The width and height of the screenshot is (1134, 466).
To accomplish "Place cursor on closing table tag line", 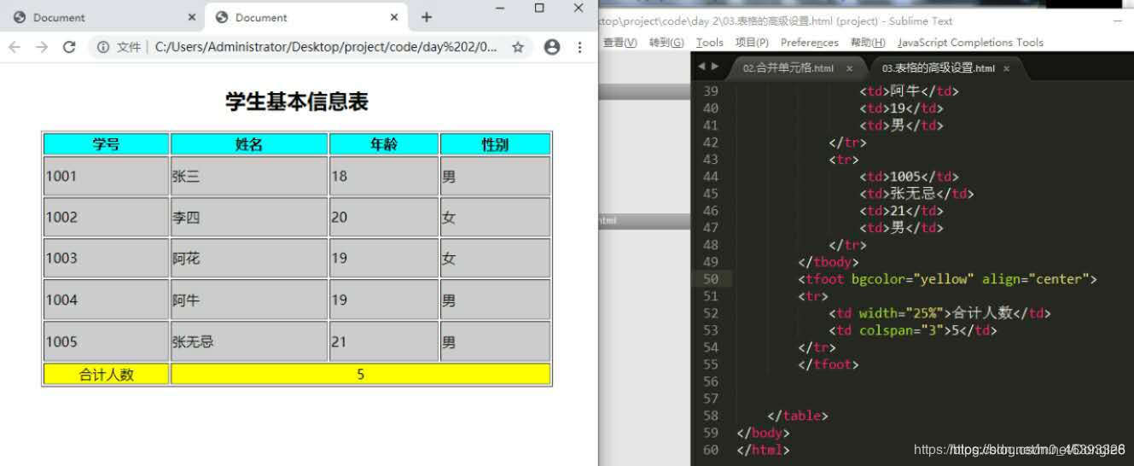I will (798, 416).
